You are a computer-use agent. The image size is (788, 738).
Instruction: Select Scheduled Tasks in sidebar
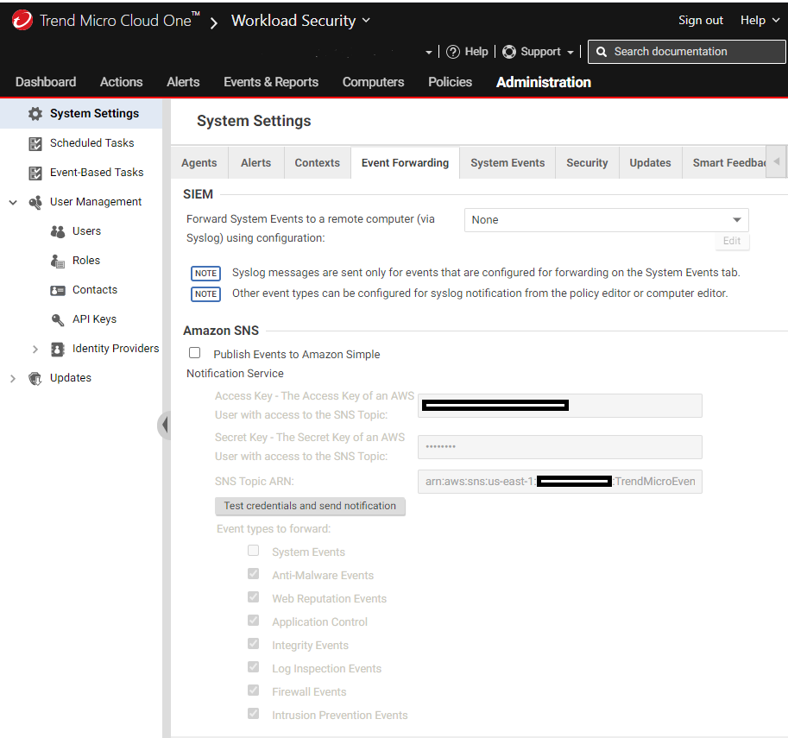92,143
